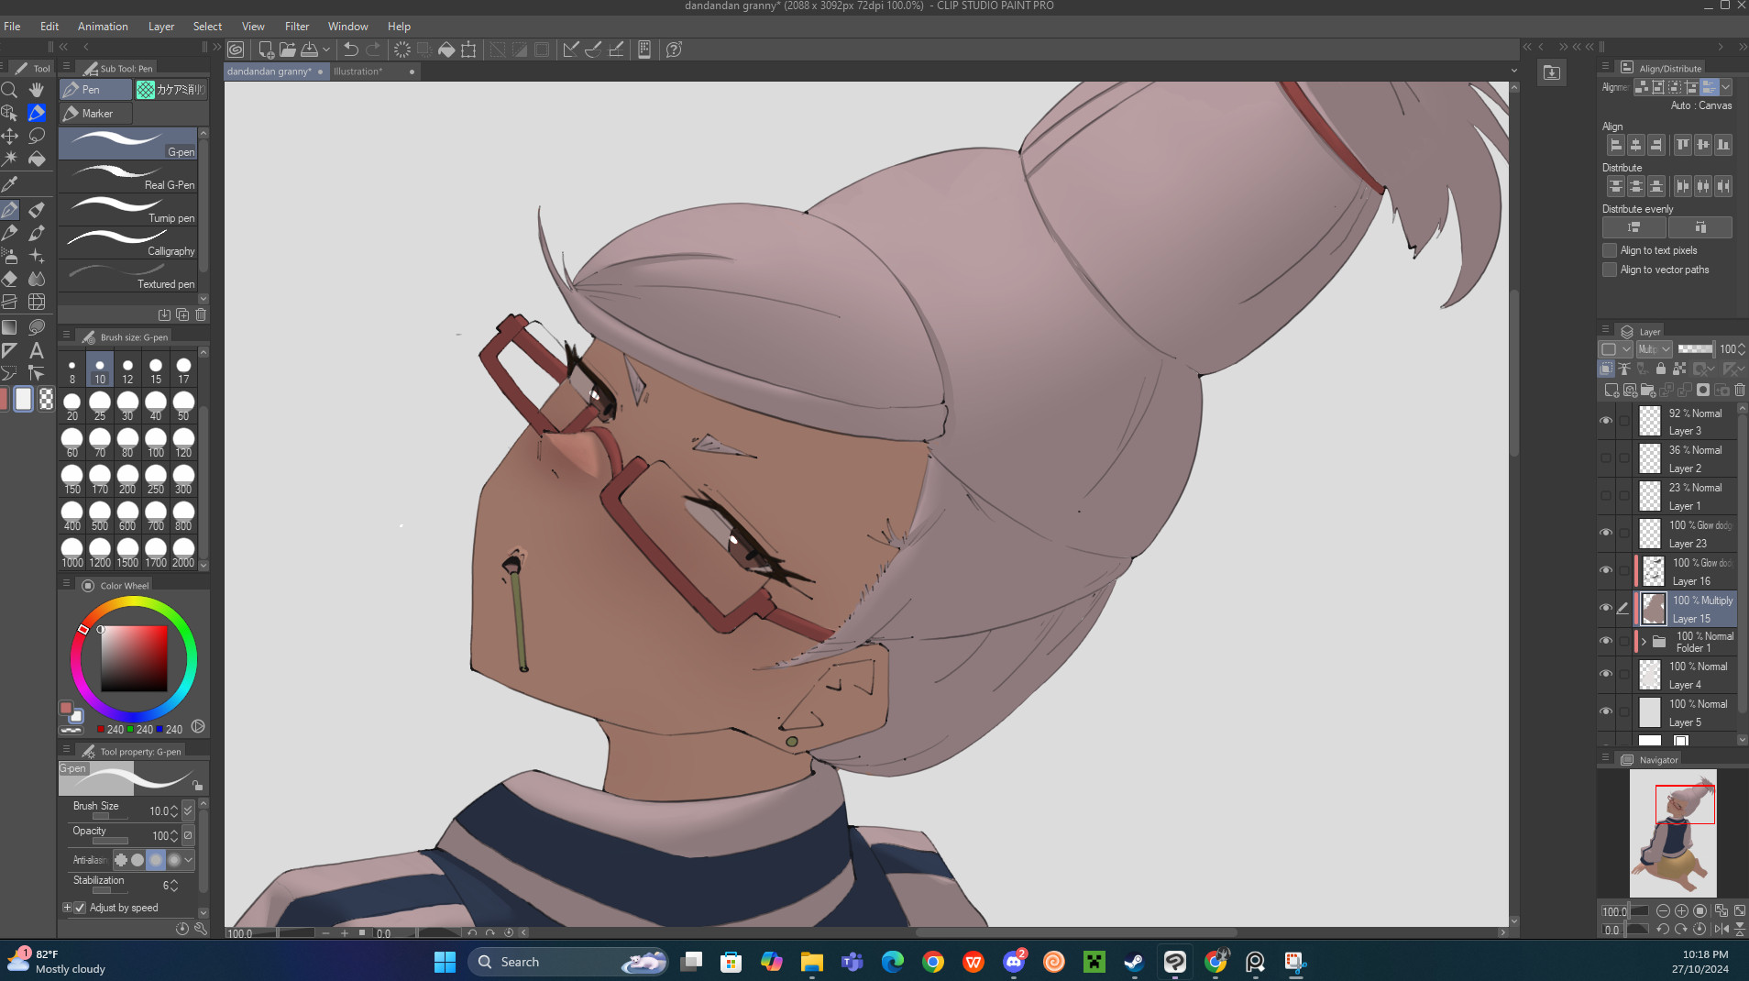Open the Filter menu

point(297,27)
